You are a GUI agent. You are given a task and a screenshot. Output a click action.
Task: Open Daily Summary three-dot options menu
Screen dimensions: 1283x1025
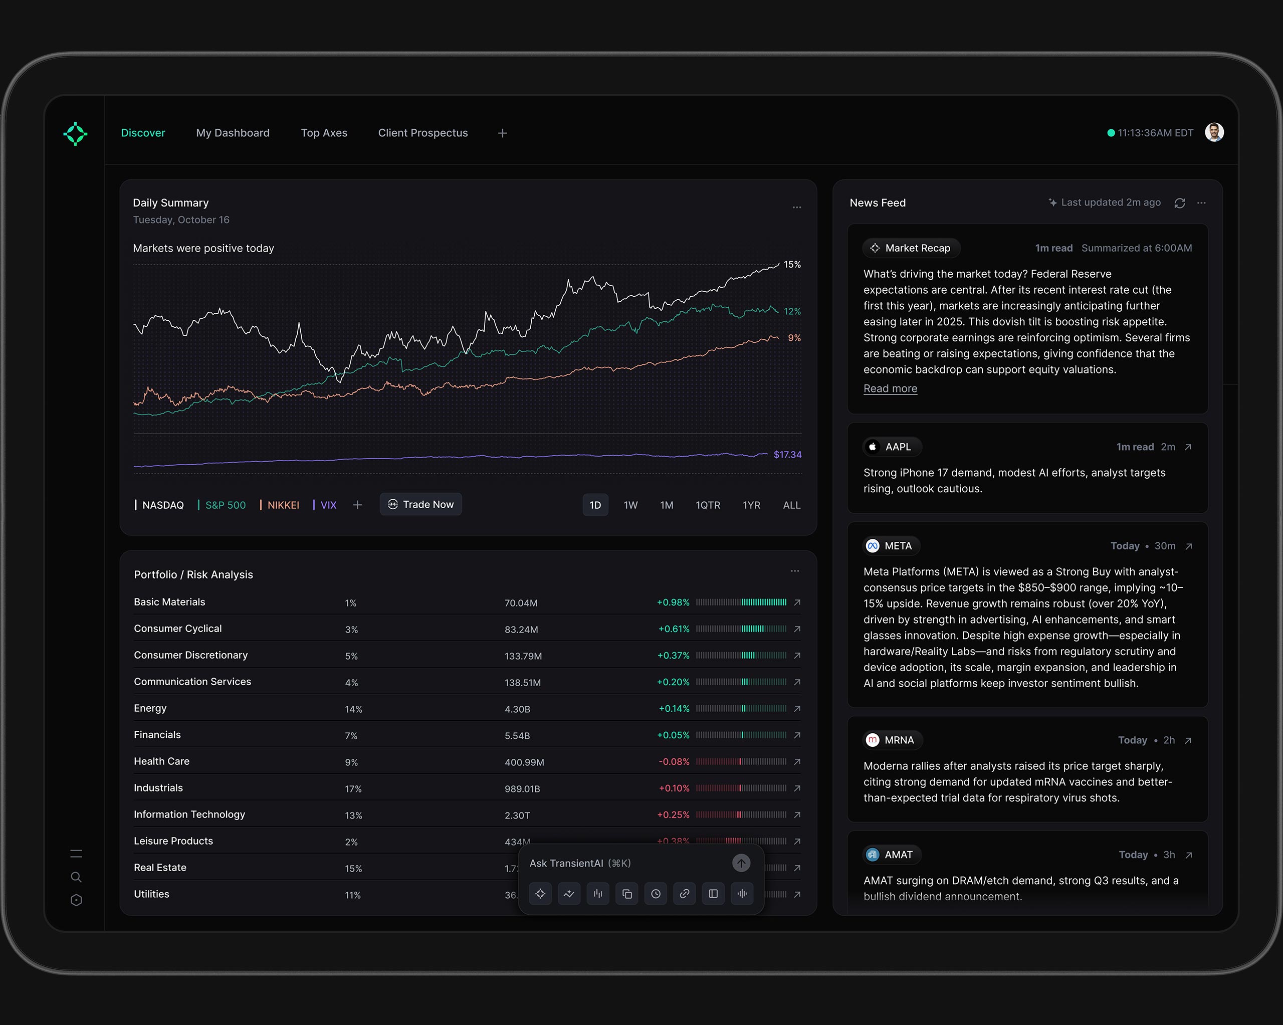pyautogui.click(x=796, y=208)
